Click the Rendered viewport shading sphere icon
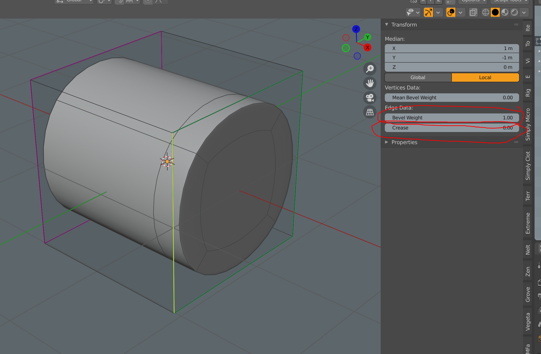Viewport: 541px width, 354px height. tap(514, 12)
